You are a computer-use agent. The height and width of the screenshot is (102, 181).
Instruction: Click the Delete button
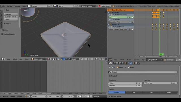coord(11,20)
